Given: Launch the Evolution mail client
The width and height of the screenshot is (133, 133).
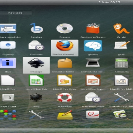Looking at the screenshot, I should coord(37,46).
